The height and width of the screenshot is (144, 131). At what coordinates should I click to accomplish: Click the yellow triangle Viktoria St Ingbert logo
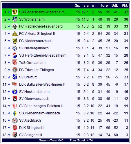(15, 34)
